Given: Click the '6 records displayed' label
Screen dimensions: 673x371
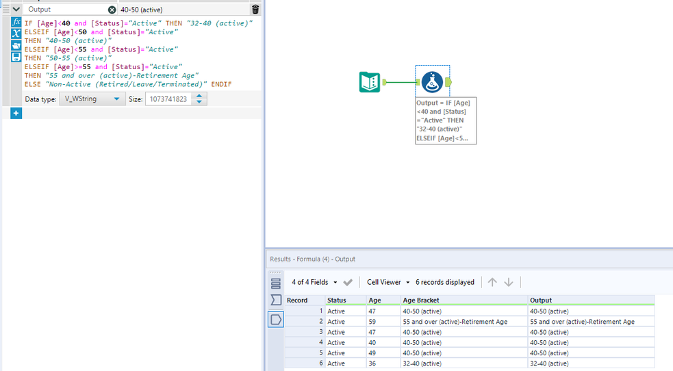Looking at the screenshot, I should tap(444, 282).
